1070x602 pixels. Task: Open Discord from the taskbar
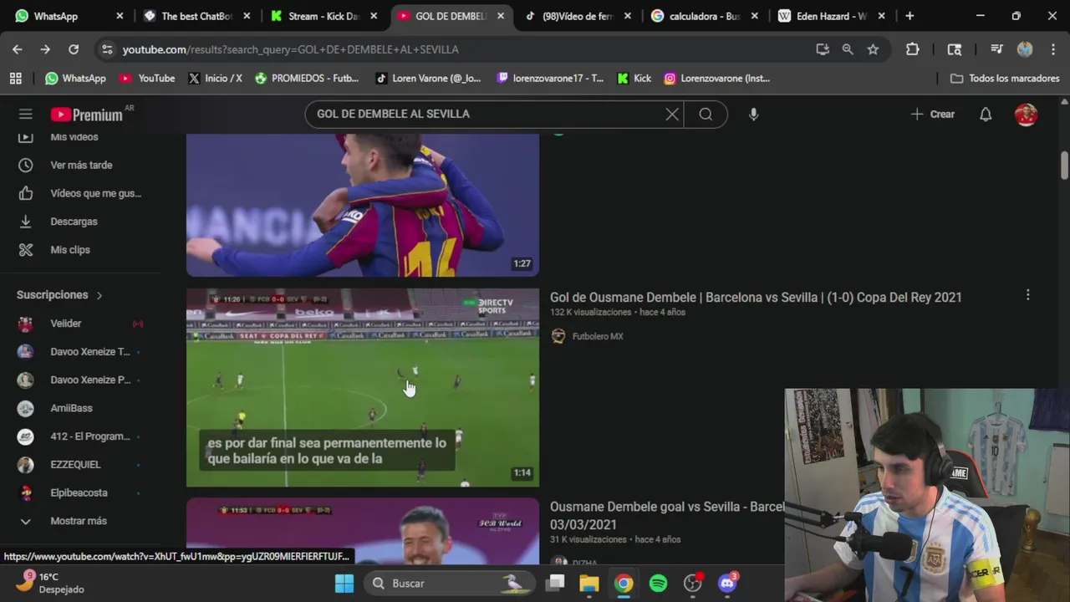pyautogui.click(x=727, y=584)
